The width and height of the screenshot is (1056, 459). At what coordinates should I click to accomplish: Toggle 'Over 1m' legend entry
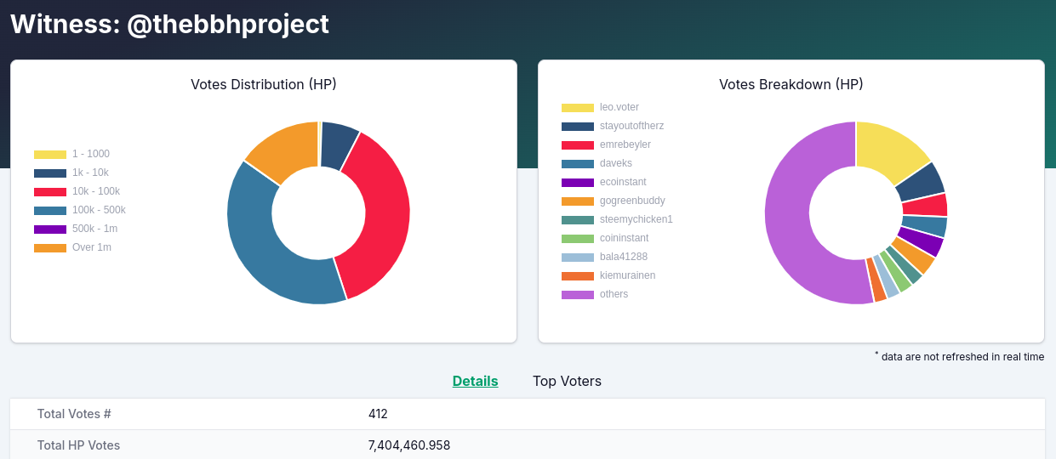(72, 247)
